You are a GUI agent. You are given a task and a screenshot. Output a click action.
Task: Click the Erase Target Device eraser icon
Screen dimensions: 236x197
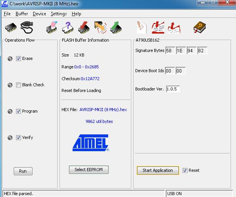click(52, 27)
